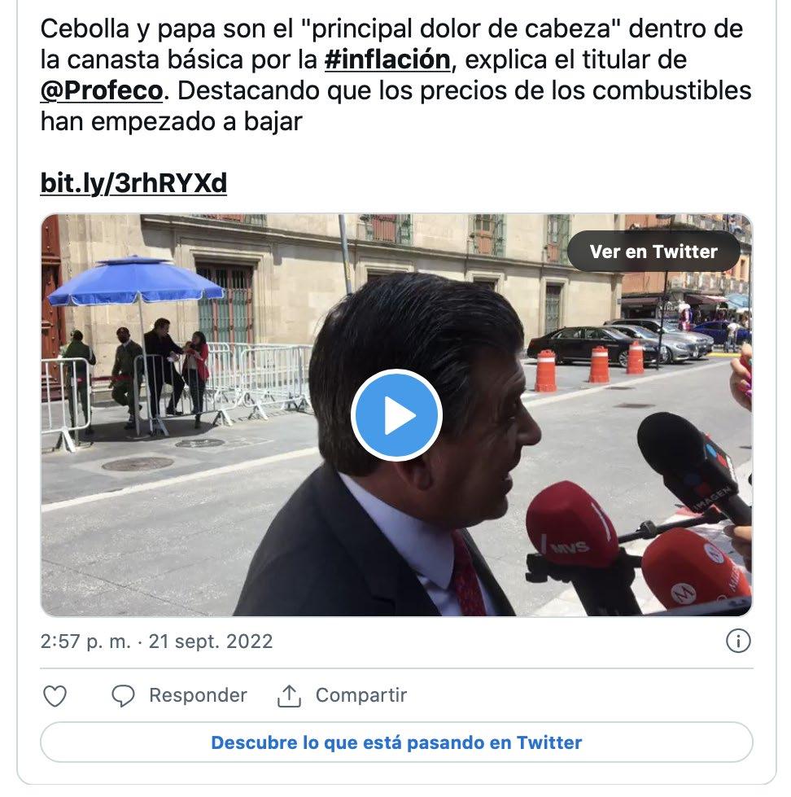The width and height of the screenshot is (791, 797).
Task: Open the @Profeco mention link
Action: coord(102,91)
